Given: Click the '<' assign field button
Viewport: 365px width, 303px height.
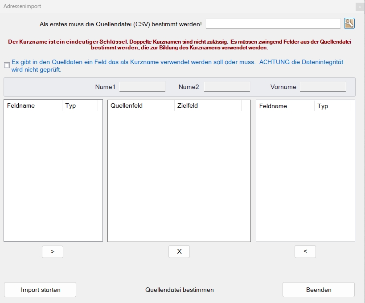Looking at the screenshot, I should 305,252.
